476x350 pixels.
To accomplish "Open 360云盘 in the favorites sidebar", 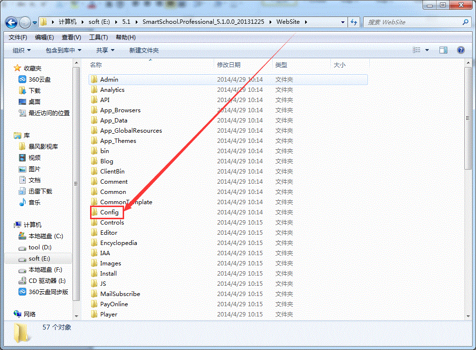I will coord(39,79).
